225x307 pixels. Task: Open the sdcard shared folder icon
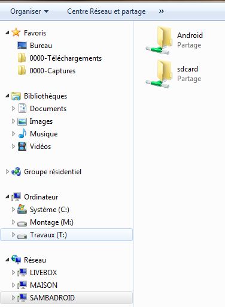coord(159,74)
